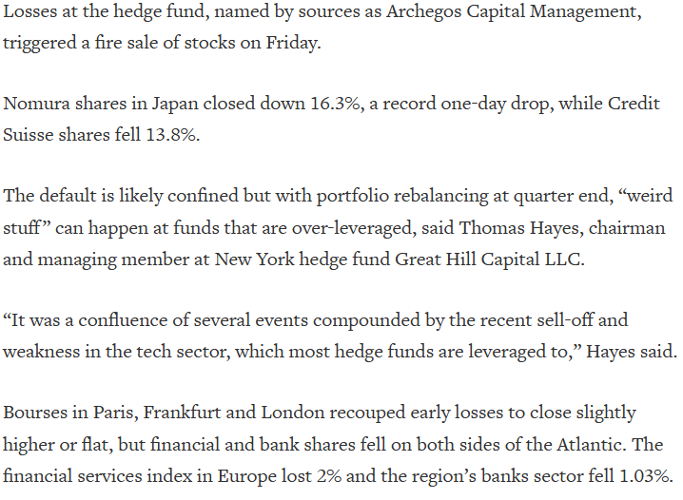Click the words 'portfolio rebalancing'
The width and height of the screenshot is (683, 500).
coord(402,196)
